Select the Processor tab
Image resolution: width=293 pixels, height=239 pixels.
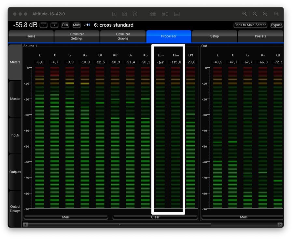(169, 36)
